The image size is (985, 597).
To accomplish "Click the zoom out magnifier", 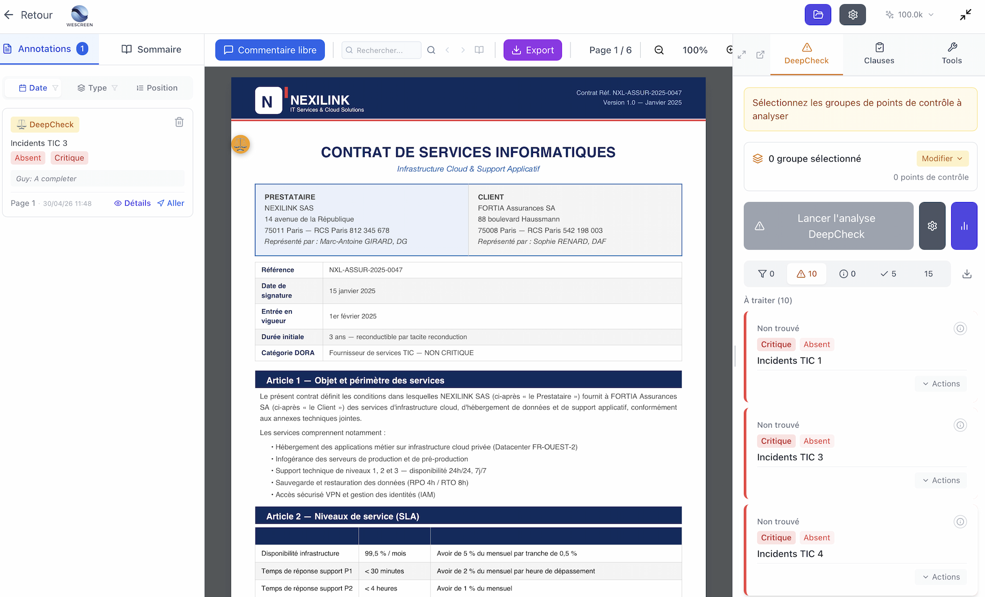I will click(659, 50).
